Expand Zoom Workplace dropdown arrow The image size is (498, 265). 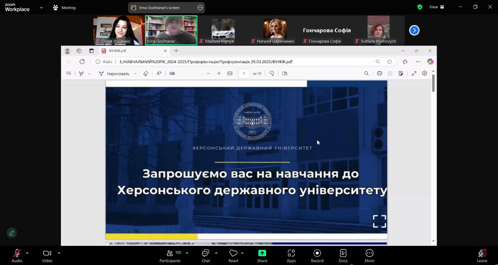41,7
